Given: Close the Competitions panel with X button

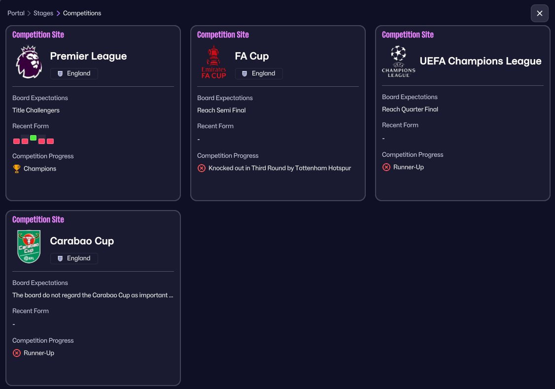Looking at the screenshot, I should pyautogui.click(x=539, y=13).
